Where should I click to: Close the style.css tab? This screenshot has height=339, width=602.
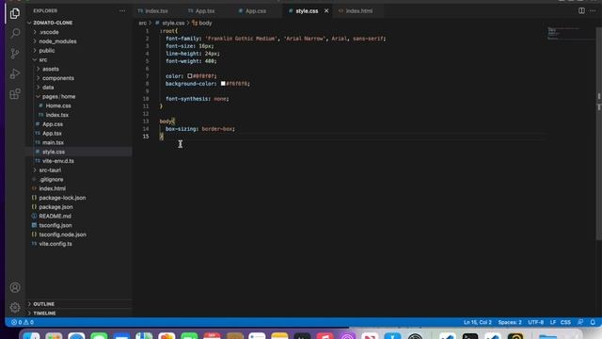[326, 10]
